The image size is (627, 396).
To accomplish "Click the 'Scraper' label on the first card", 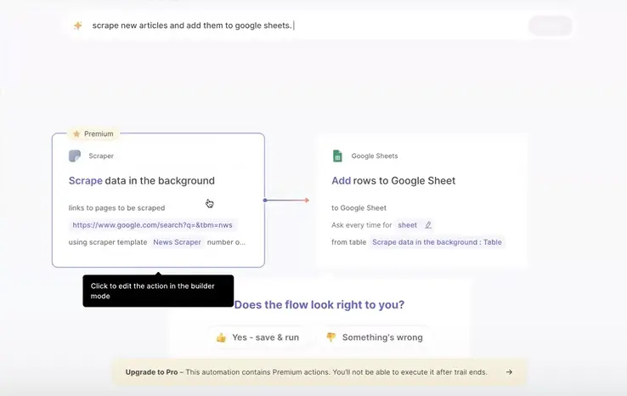I will click(101, 156).
